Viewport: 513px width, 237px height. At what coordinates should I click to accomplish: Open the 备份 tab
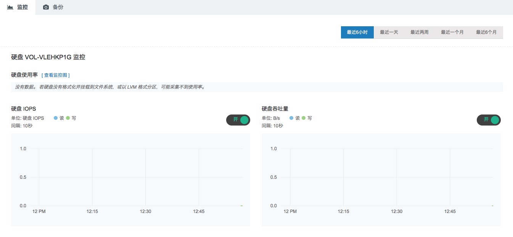pos(53,7)
